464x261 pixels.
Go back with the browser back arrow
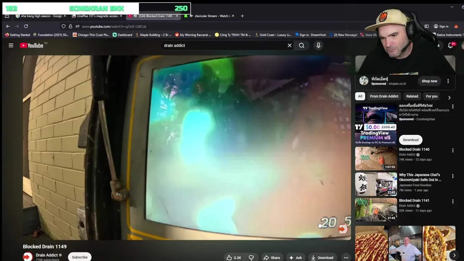click(x=8, y=26)
